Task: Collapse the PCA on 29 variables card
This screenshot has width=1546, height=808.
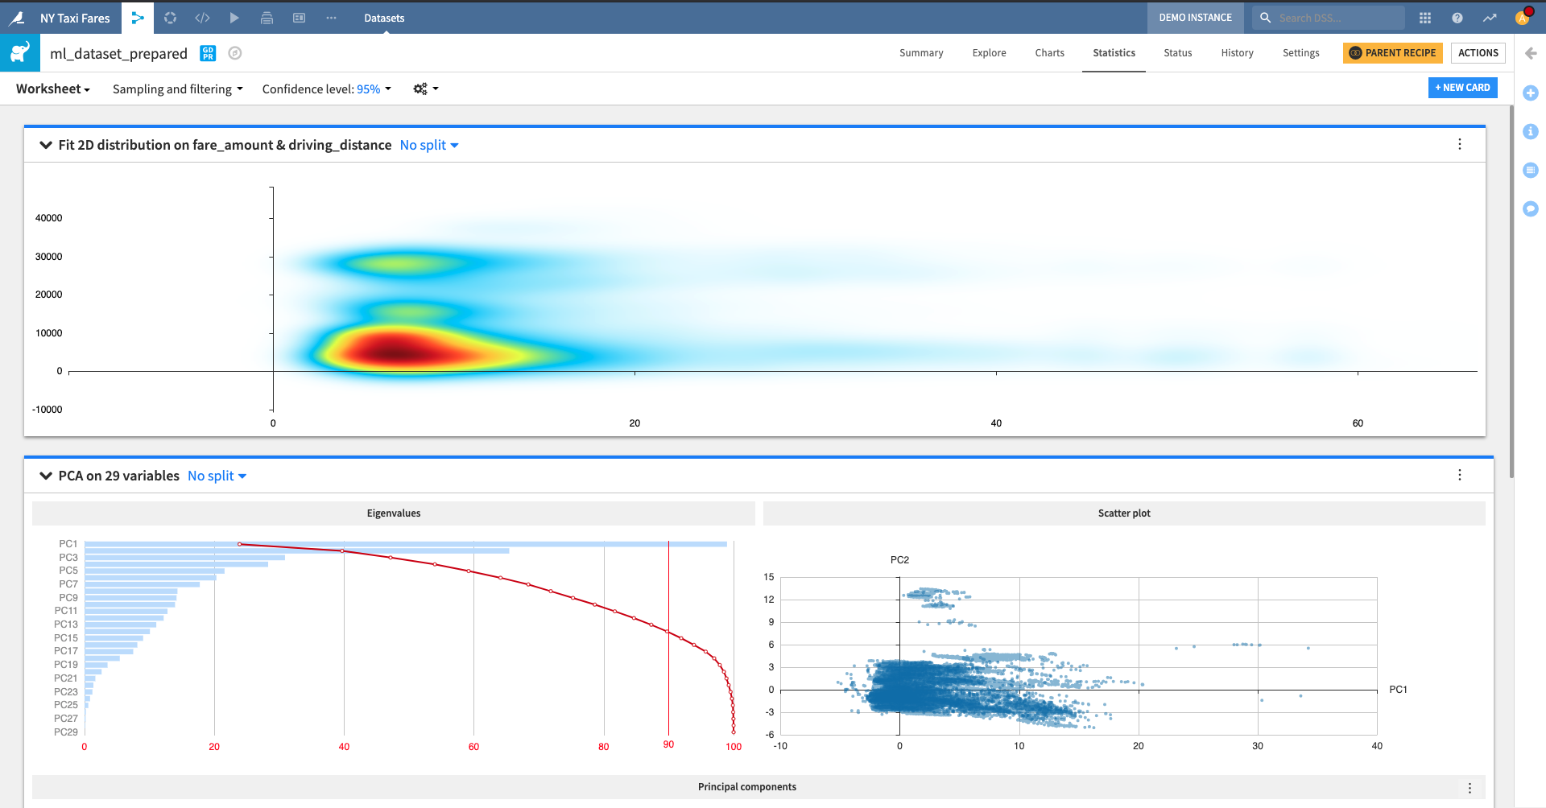Action: click(x=46, y=476)
